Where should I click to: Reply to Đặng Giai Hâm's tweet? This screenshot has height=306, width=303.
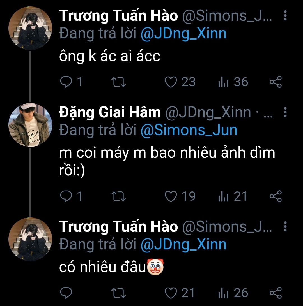(66, 196)
